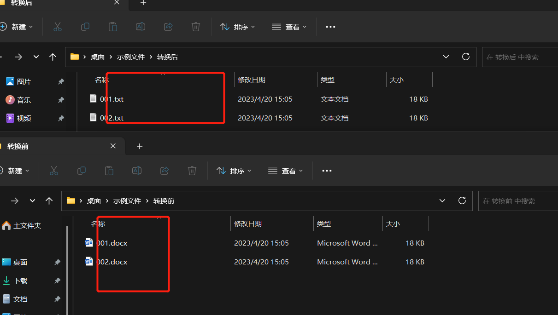Go up one folder level in 转换前 window
The height and width of the screenshot is (315, 558).
click(x=49, y=200)
